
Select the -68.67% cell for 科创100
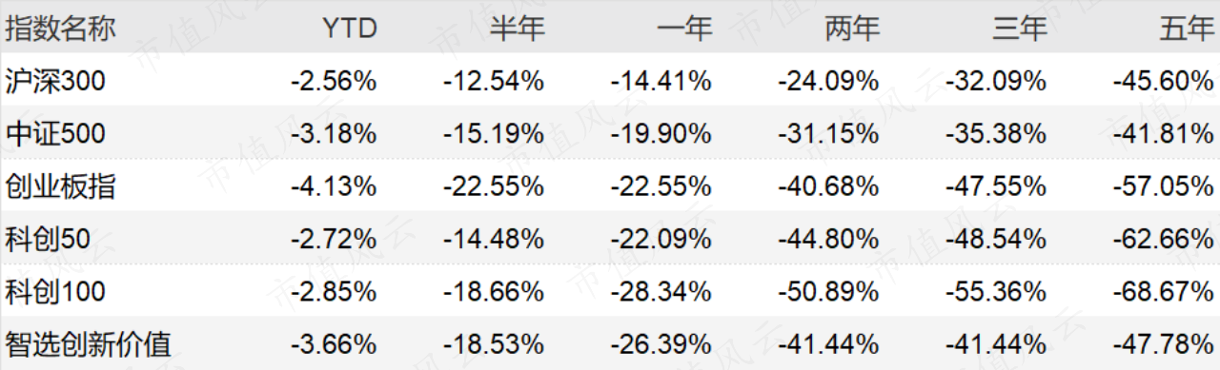[x=1163, y=291]
